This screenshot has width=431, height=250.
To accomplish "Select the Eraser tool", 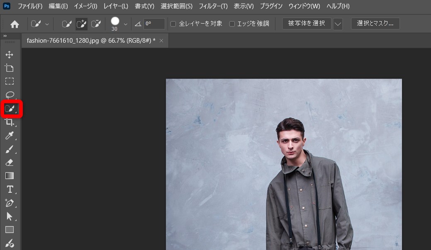I will [x=10, y=163].
